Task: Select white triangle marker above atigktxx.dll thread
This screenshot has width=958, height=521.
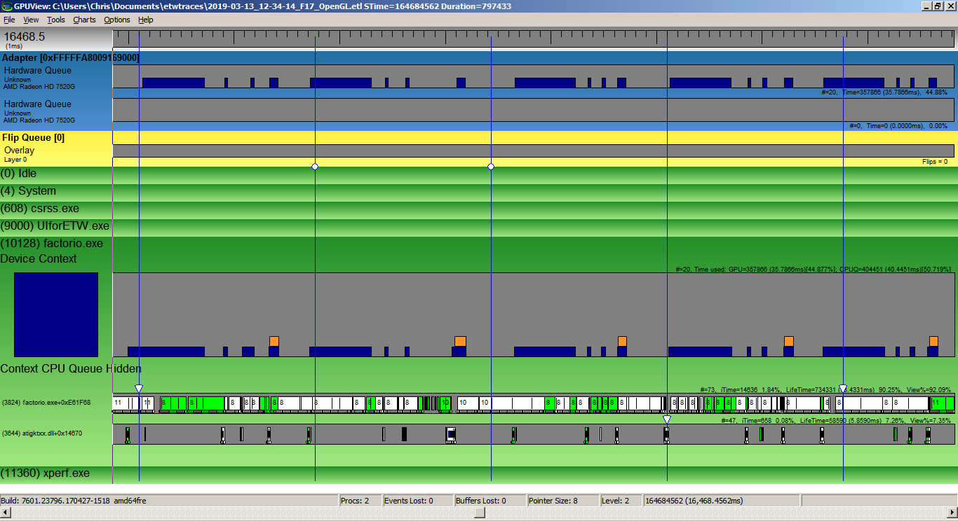Action: [x=667, y=419]
